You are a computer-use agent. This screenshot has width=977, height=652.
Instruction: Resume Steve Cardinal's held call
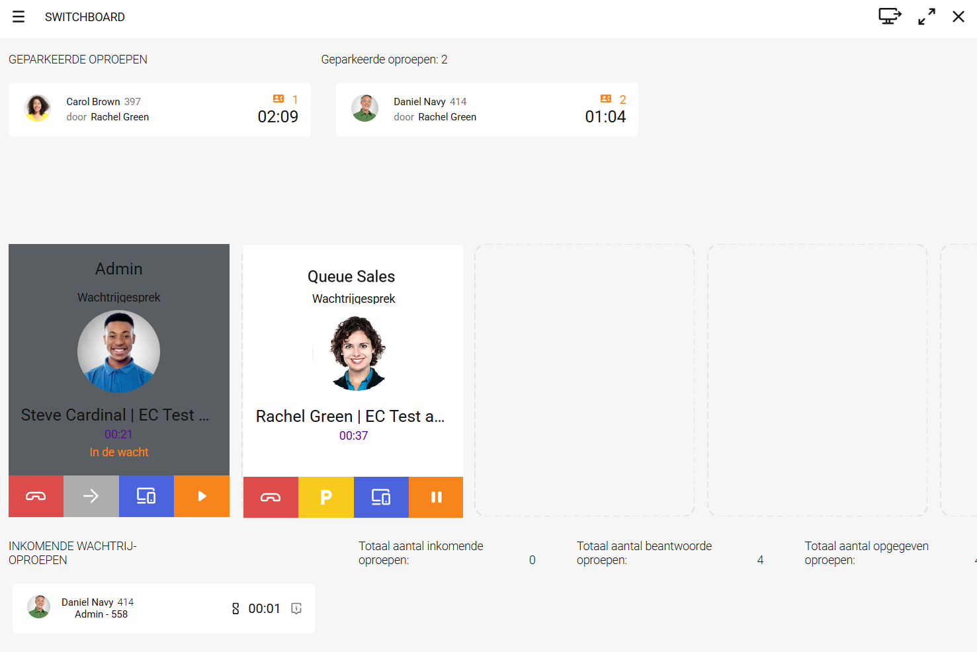(202, 496)
